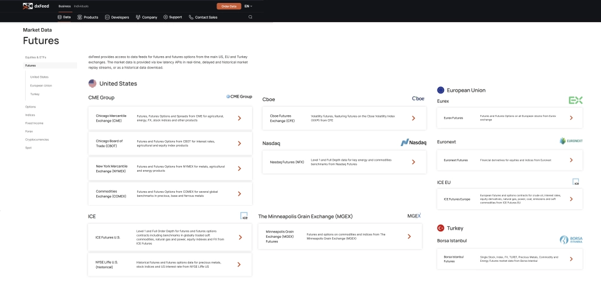Select Fixed Income in the sidebar
Viewport: 601px width, 284px height.
(34, 123)
